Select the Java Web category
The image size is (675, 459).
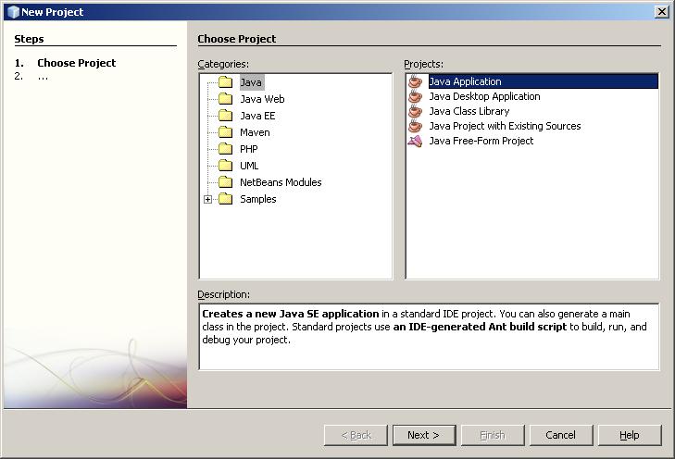(262, 99)
